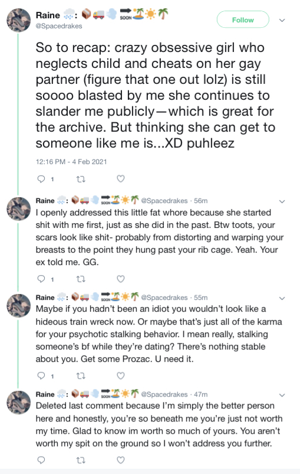The height and width of the screenshot is (474, 300).
Task: Retweet the main recap tweet
Action: tap(81, 179)
